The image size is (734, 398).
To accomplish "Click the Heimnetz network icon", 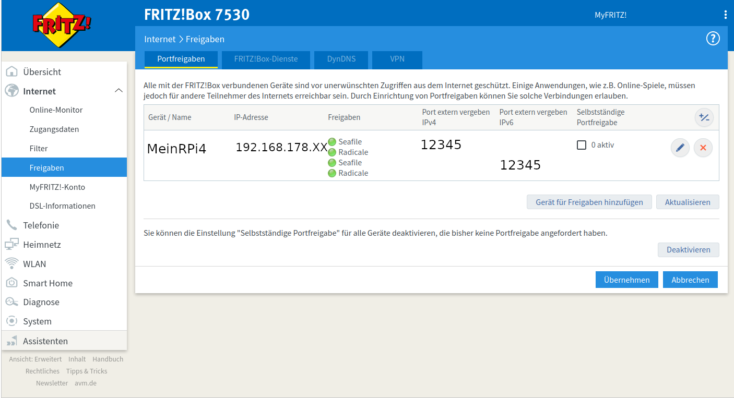I will click(x=11, y=244).
